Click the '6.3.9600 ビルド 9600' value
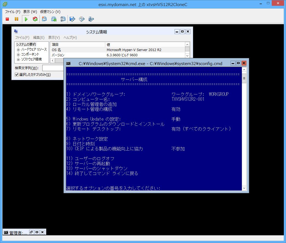Image resolution: width=286 pixels, height=243 pixels. [122, 55]
